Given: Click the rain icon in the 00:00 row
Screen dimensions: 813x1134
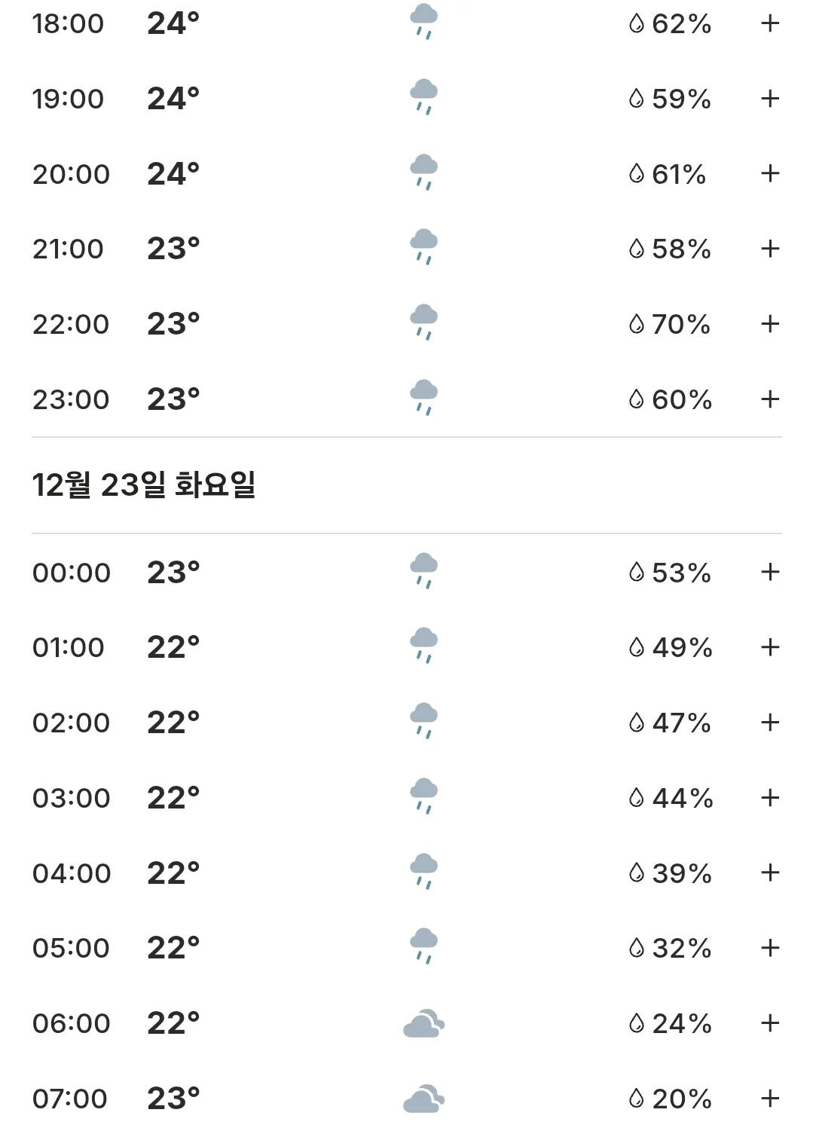Looking at the screenshot, I should pos(423,571).
